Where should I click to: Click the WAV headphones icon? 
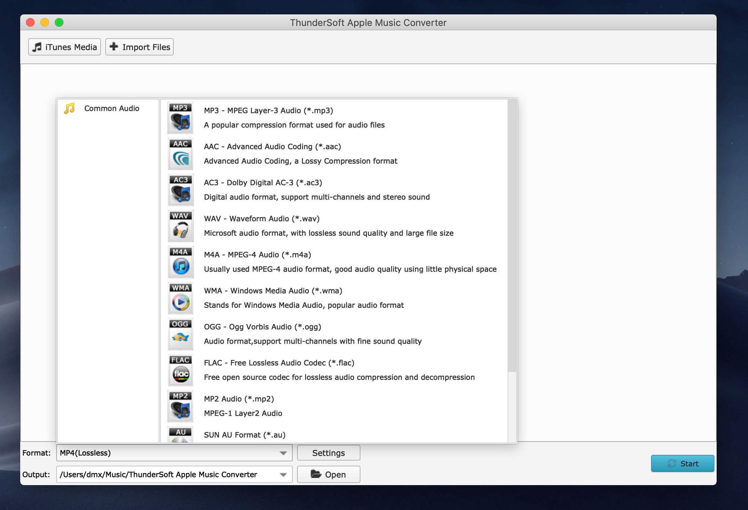click(180, 226)
